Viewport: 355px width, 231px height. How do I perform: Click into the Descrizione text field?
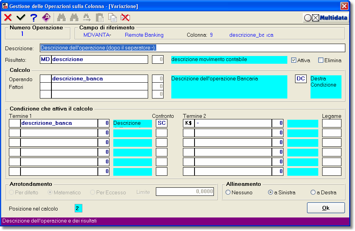[x=193, y=48]
